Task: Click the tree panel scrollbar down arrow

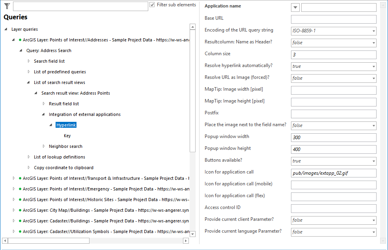Action: tap(192, 233)
